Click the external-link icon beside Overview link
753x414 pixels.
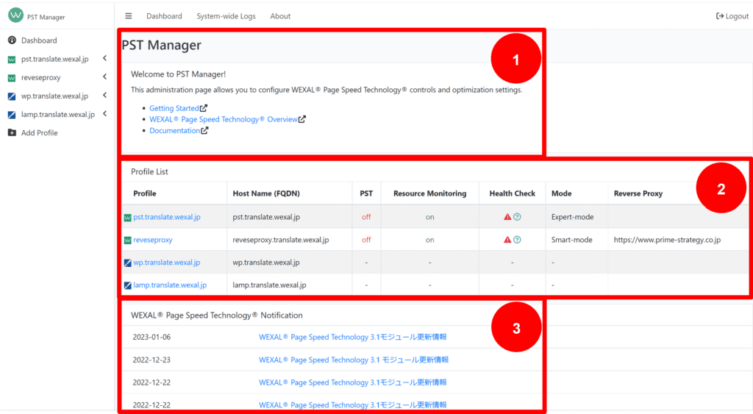click(x=302, y=119)
